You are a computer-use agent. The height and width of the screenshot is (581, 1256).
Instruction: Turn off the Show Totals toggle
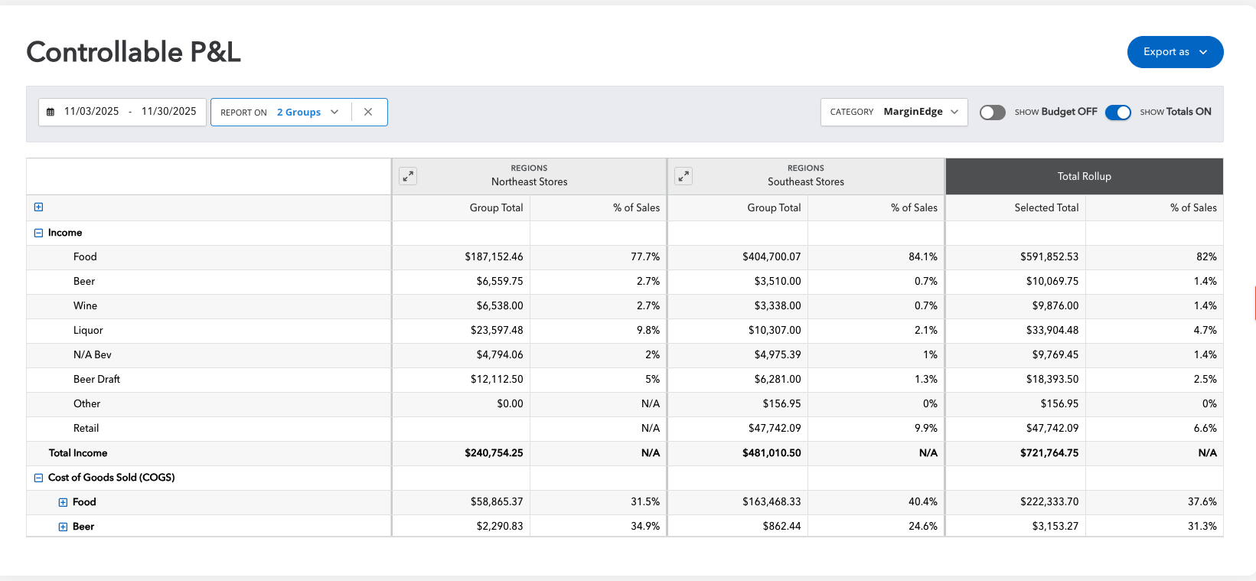(x=1117, y=113)
